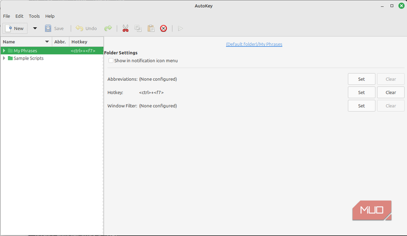The image size is (407, 236).
Task: Click the Folder Settings heading
Action: pyautogui.click(x=121, y=53)
